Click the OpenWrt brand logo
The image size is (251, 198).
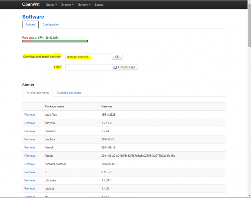click(31, 5)
